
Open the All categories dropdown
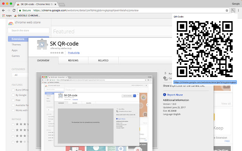(x=20, y=75)
